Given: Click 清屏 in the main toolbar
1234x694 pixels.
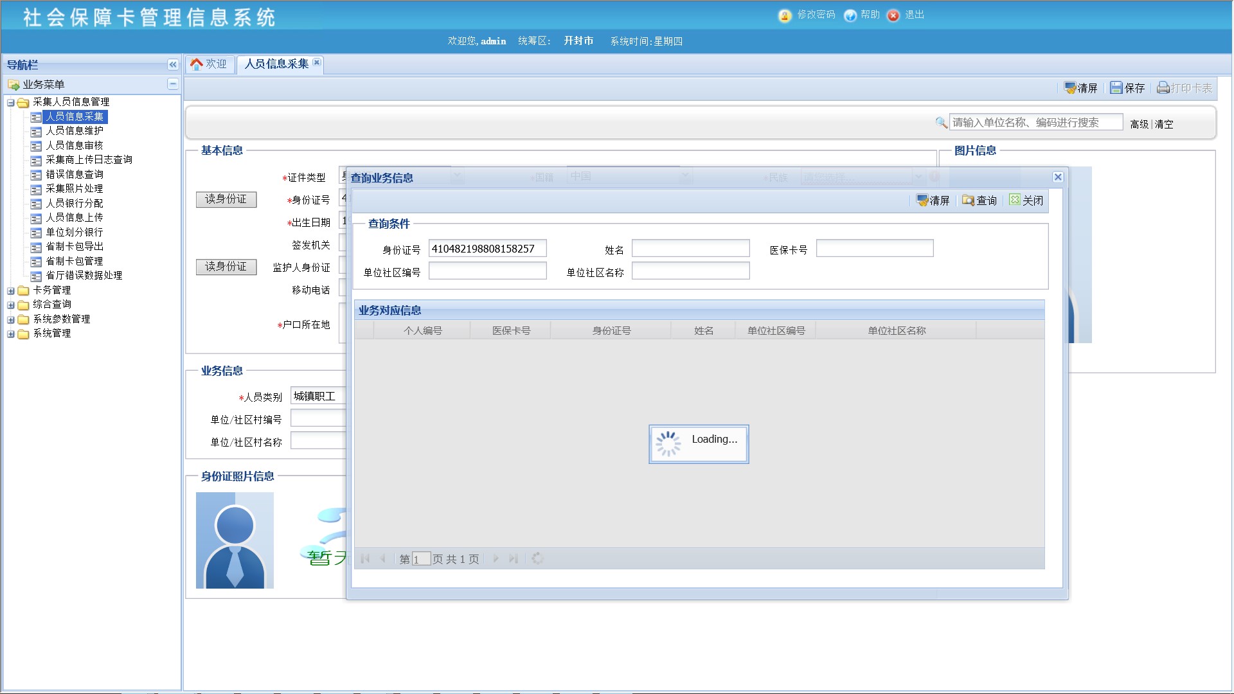Looking at the screenshot, I should [x=1081, y=88].
